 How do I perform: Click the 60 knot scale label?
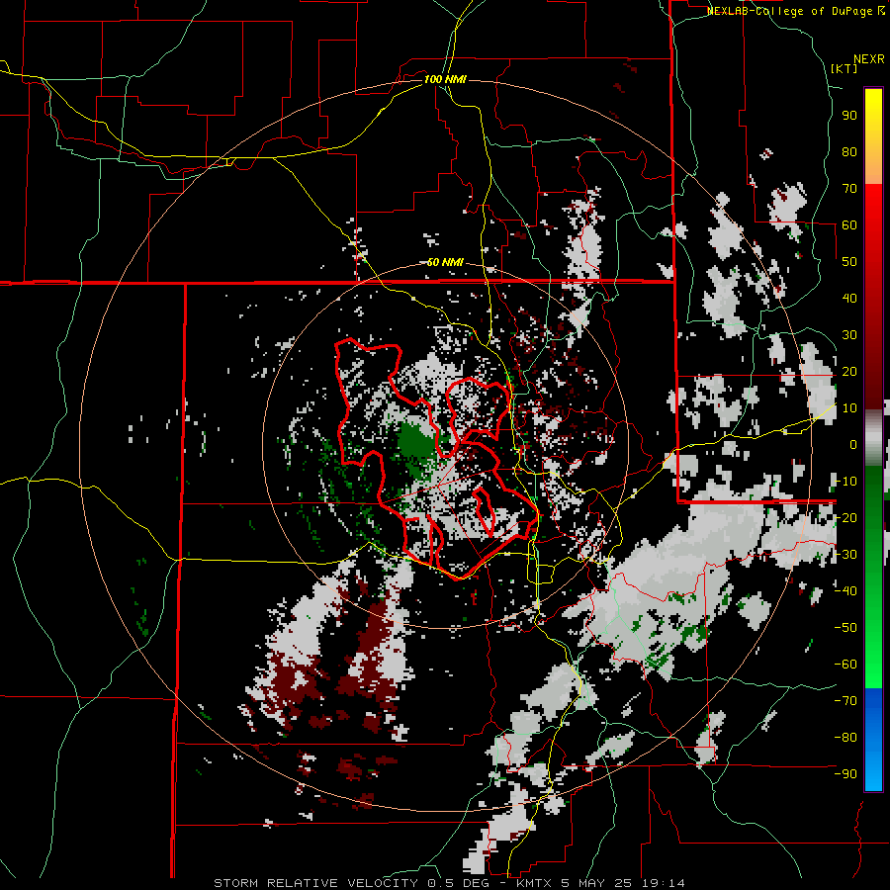click(x=849, y=224)
